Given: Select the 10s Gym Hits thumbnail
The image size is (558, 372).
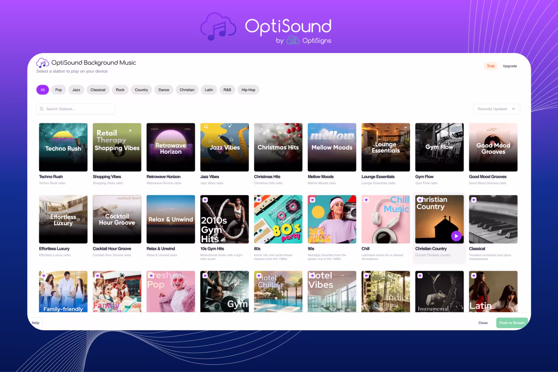Looking at the screenshot, I should click(x=225, y=219).
